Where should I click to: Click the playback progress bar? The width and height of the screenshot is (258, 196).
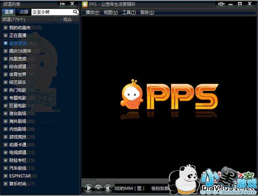coord(125,180)
